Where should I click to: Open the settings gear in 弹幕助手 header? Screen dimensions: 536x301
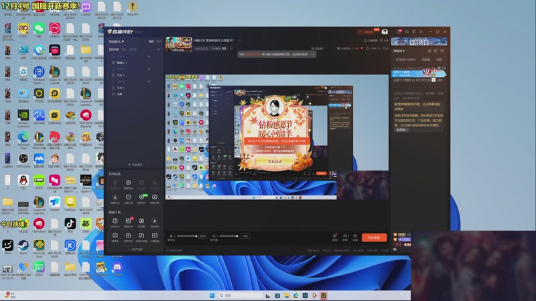(x=435, y=51)
